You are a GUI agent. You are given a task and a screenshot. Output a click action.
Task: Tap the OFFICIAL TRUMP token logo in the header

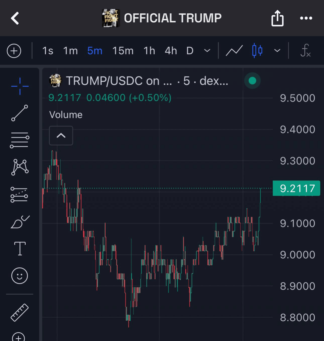(x=111, y=18)
